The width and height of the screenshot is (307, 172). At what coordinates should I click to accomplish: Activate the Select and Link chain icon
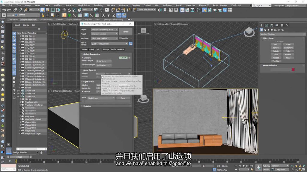[15, 10]
